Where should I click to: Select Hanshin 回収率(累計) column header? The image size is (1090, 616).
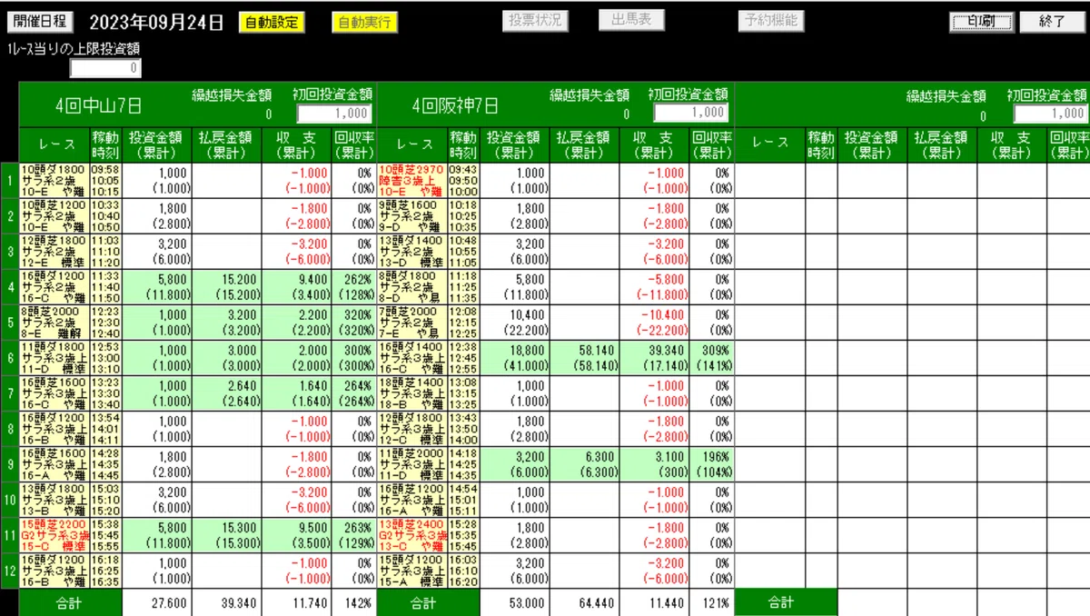(x=712, y=145)
